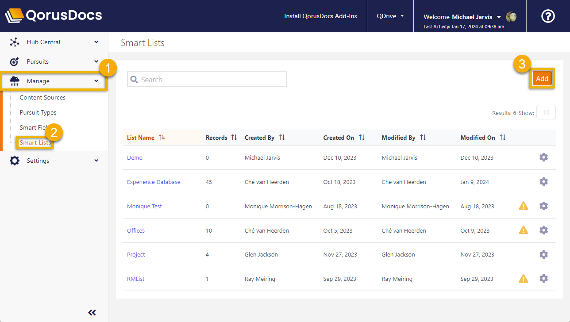
Task: Open the Experience Database smart list
Action: [x=153, y=181]
